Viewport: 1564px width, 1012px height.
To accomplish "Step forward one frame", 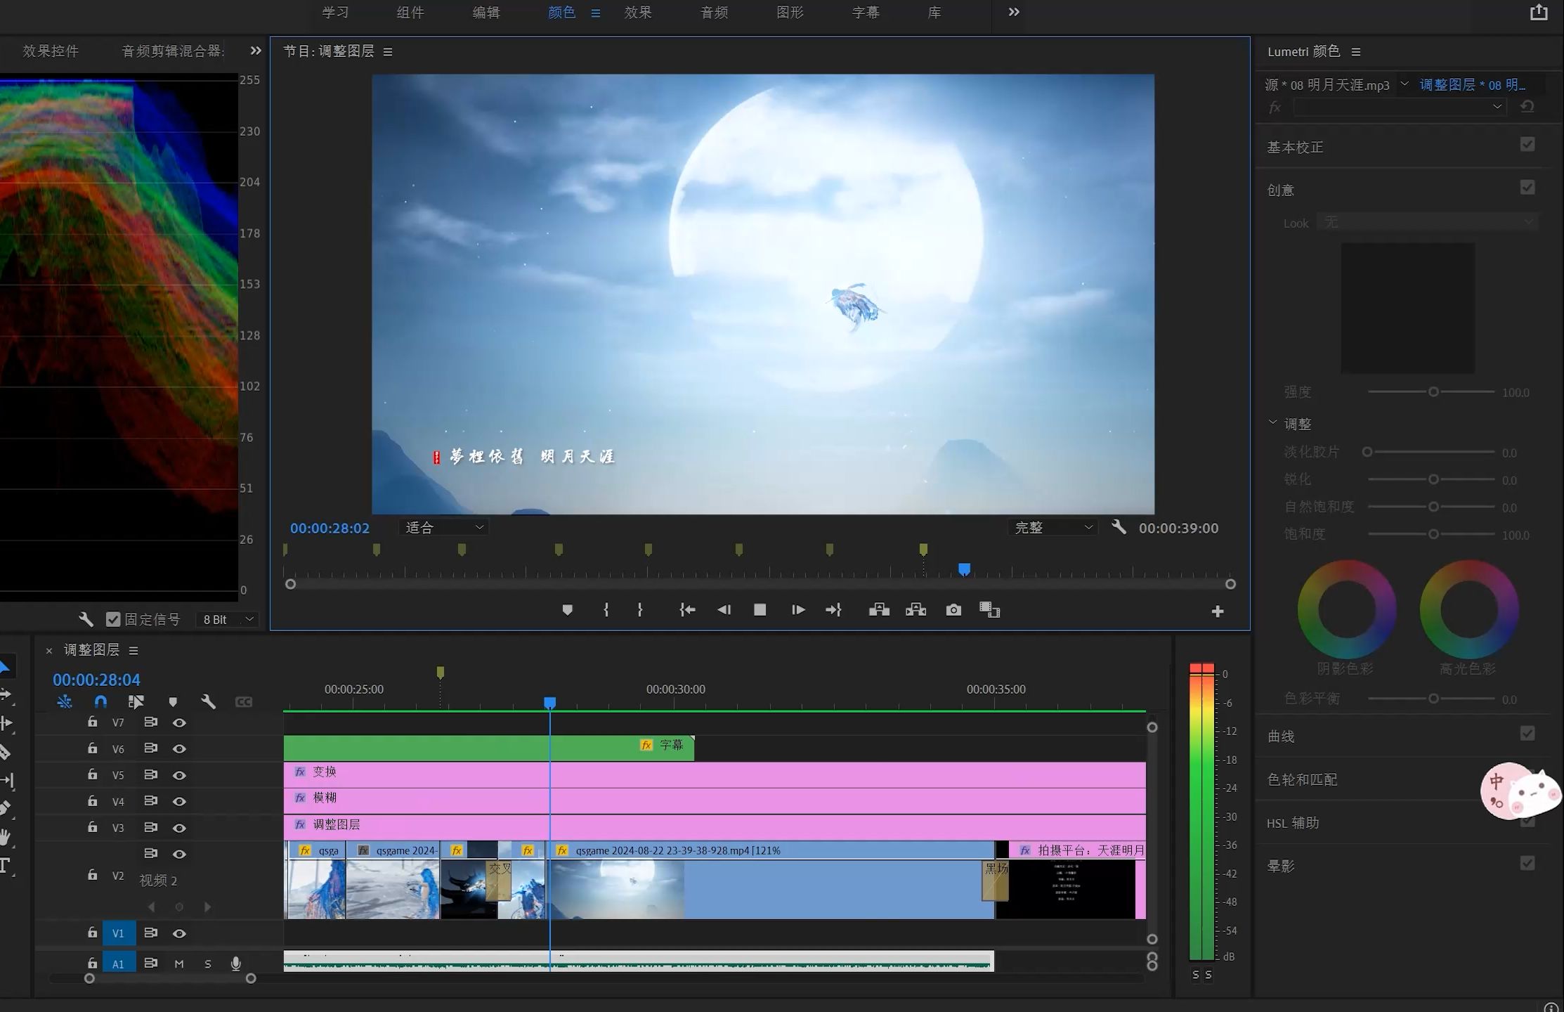I will click(797, 610).
